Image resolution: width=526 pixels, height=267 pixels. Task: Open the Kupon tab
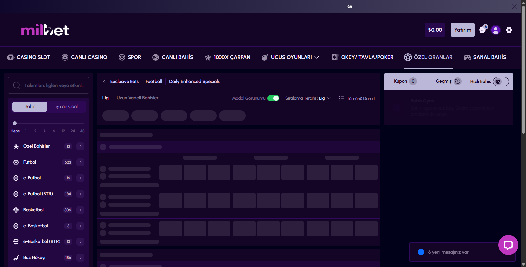405,81
